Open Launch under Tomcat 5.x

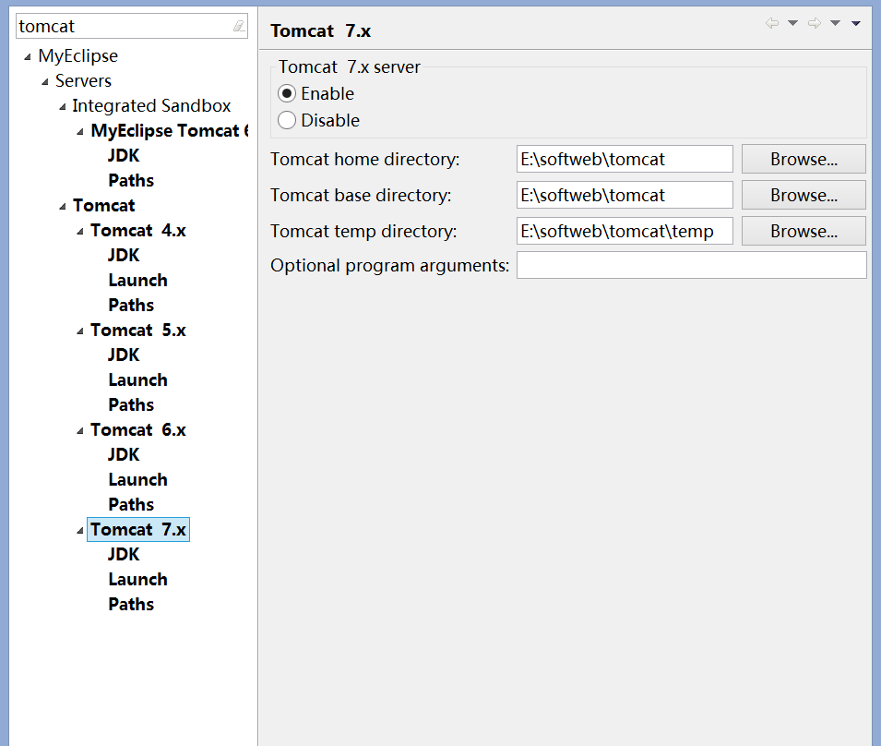point(137,380)
